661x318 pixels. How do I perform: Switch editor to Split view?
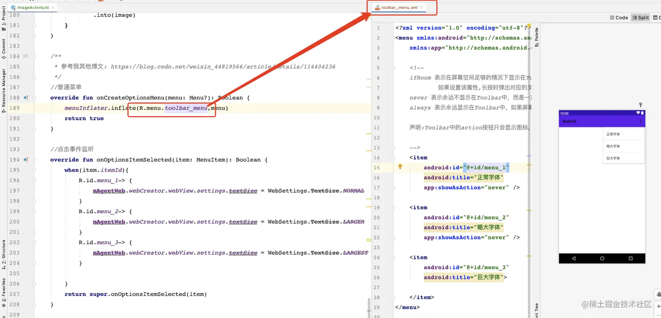(x=640, y=17)
